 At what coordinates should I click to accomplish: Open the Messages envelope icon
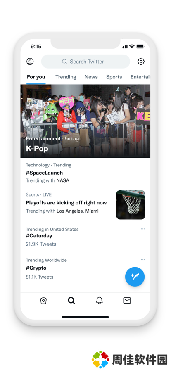pos(127,300)
